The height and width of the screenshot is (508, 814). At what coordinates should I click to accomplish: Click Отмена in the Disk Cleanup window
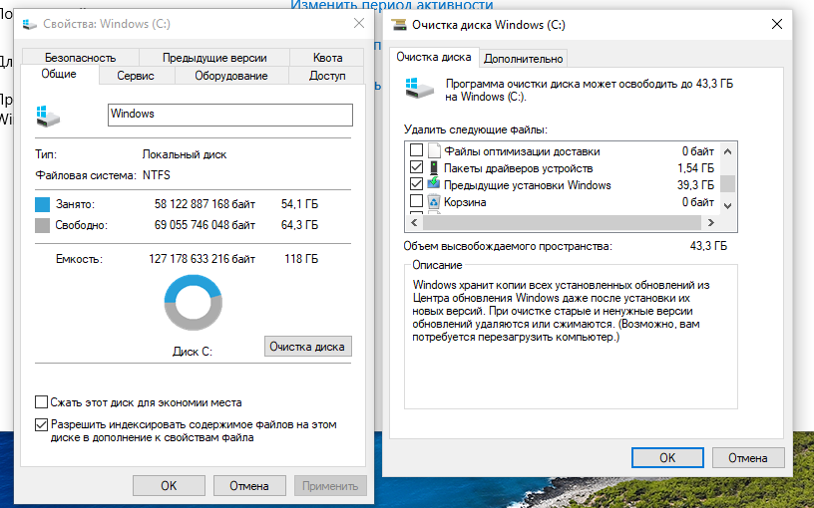point(748,458)
